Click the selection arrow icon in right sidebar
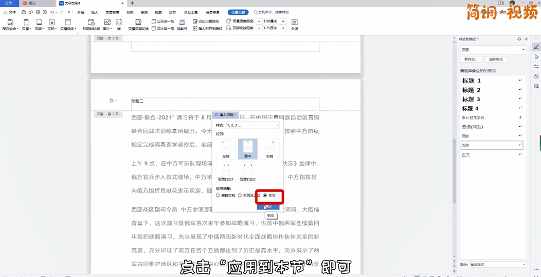The height and width of the screenshot is (277, 541). pyautogui.click(x=536, y=56)
